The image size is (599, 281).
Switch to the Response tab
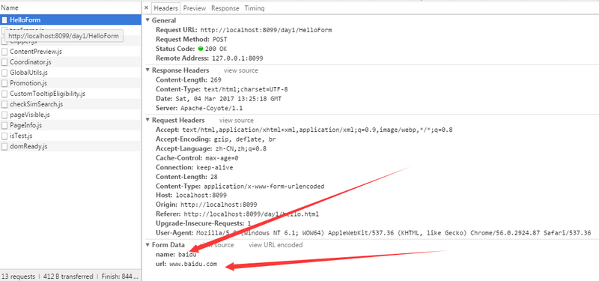click(x=225, y=8)
